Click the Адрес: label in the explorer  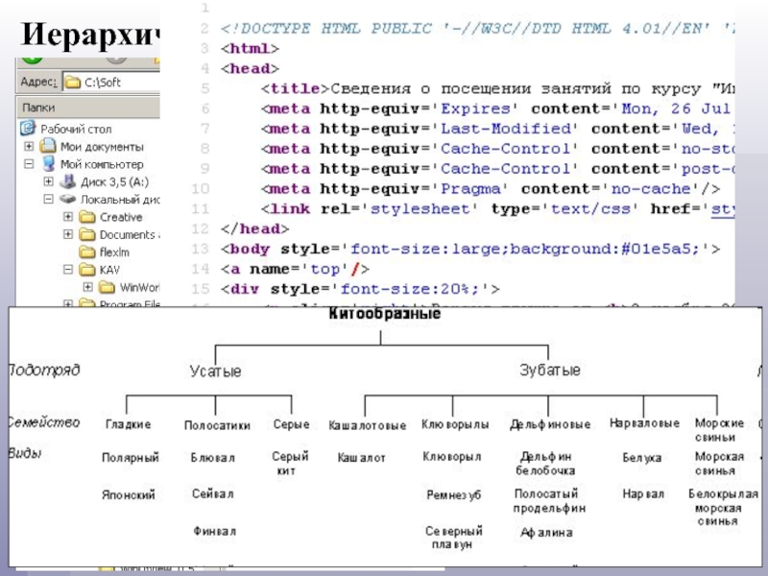point(38,82)
